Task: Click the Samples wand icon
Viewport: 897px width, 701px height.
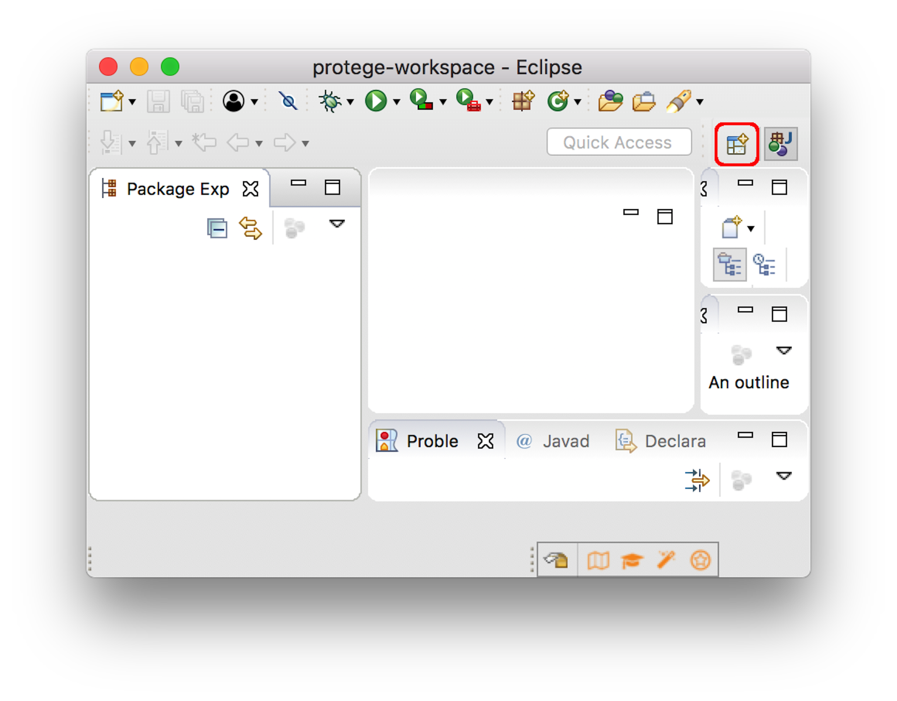Action: 666,560
